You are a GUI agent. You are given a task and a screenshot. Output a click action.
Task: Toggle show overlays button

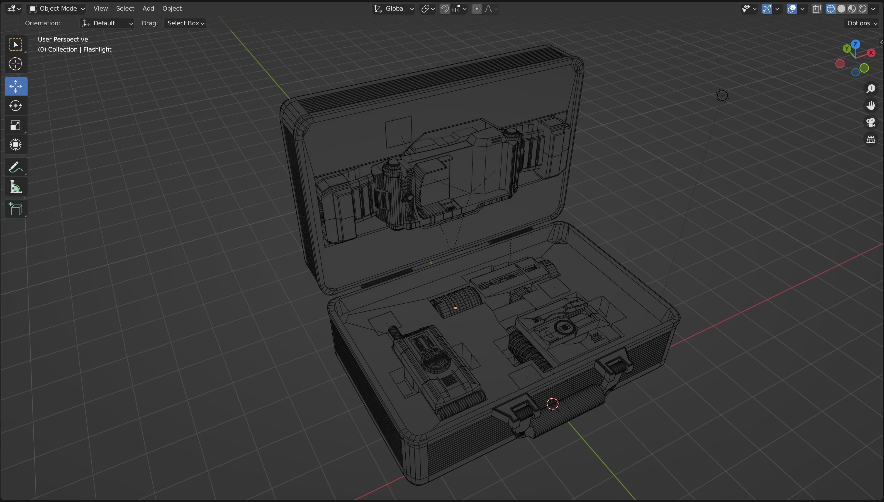click(x=792, y=9)
